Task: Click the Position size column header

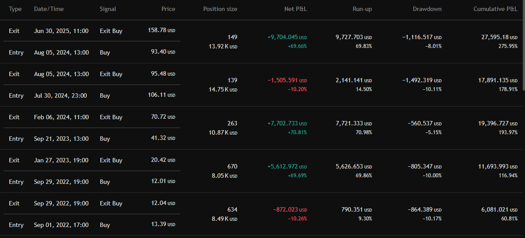Action: pyautogui.click(x=220, y=9)
